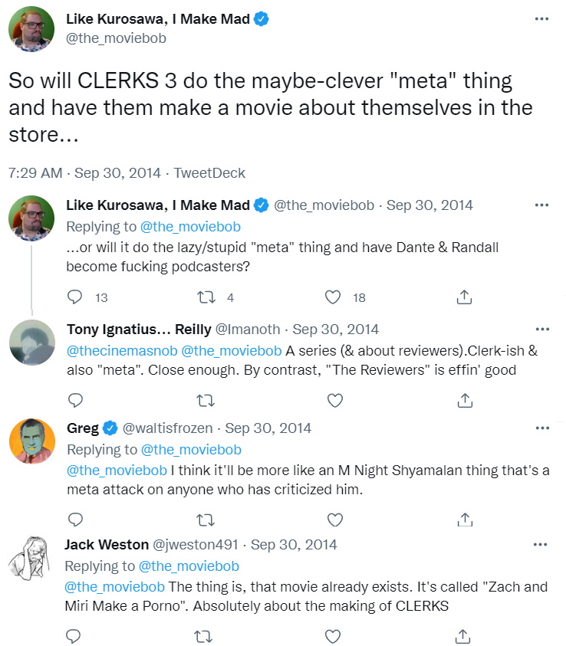The width and height of the screenshot is (566, 646).
Task: Reply to Jack Weston's tweet
Action: point(75,636)
